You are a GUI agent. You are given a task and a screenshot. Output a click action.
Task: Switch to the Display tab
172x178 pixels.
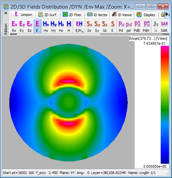[146, 15]
